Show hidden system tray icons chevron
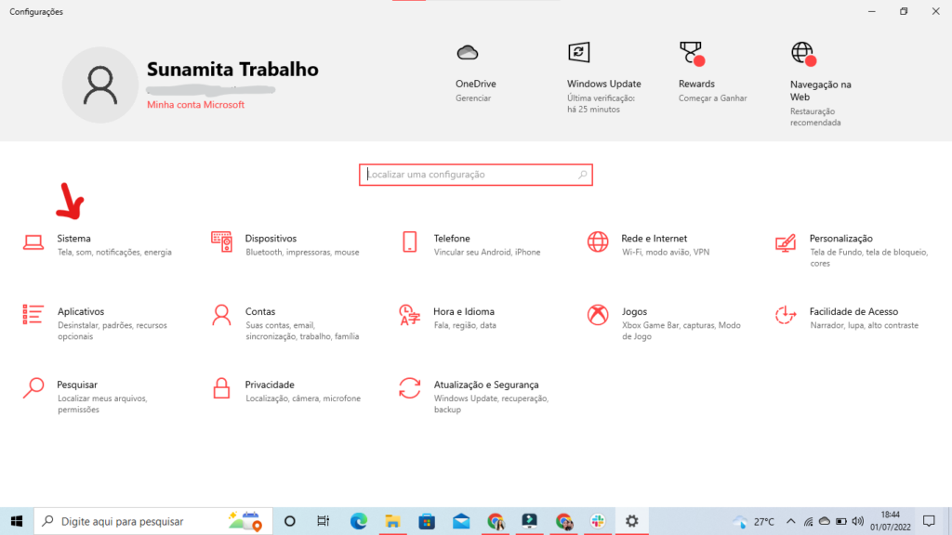The width and height of the screenshot is (952, 535). pos(790,521)
